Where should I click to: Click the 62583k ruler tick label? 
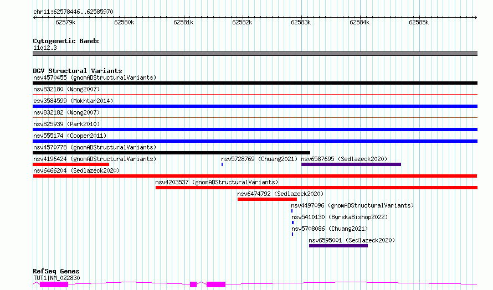(x=301, y=22)
